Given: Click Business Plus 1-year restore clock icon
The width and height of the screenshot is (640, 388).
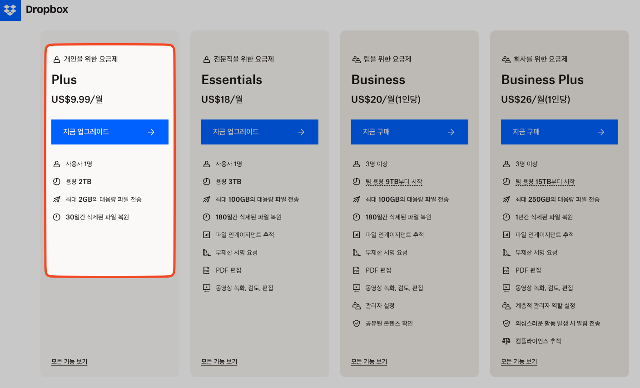Looking at the screenshot, I should click(x=506, y=217).
